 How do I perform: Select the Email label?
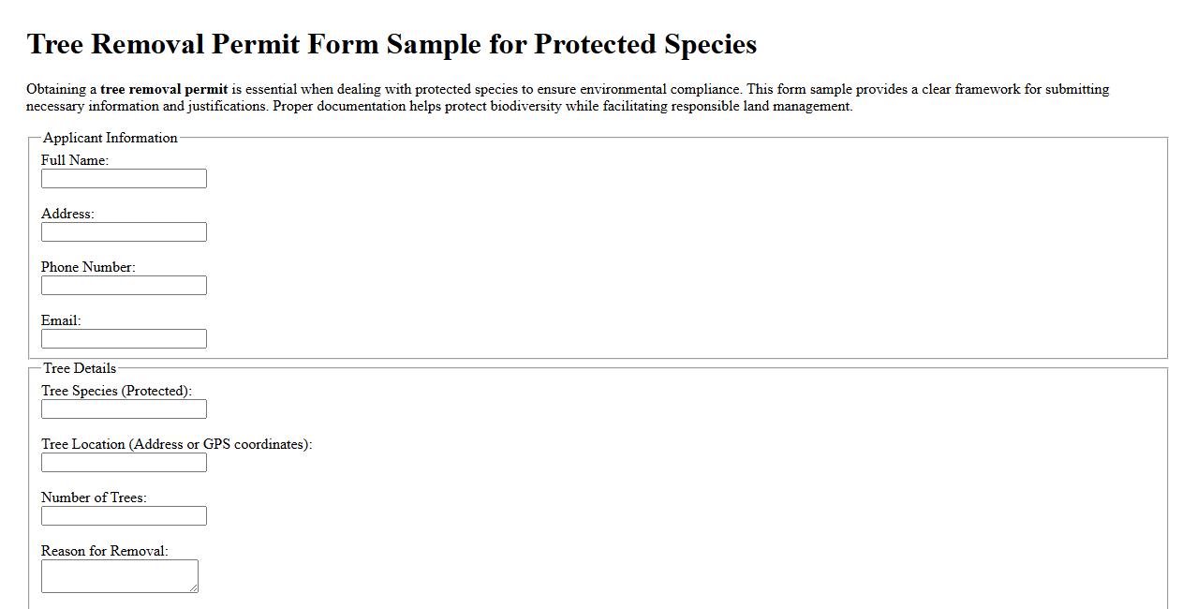[x=60, y=319]
